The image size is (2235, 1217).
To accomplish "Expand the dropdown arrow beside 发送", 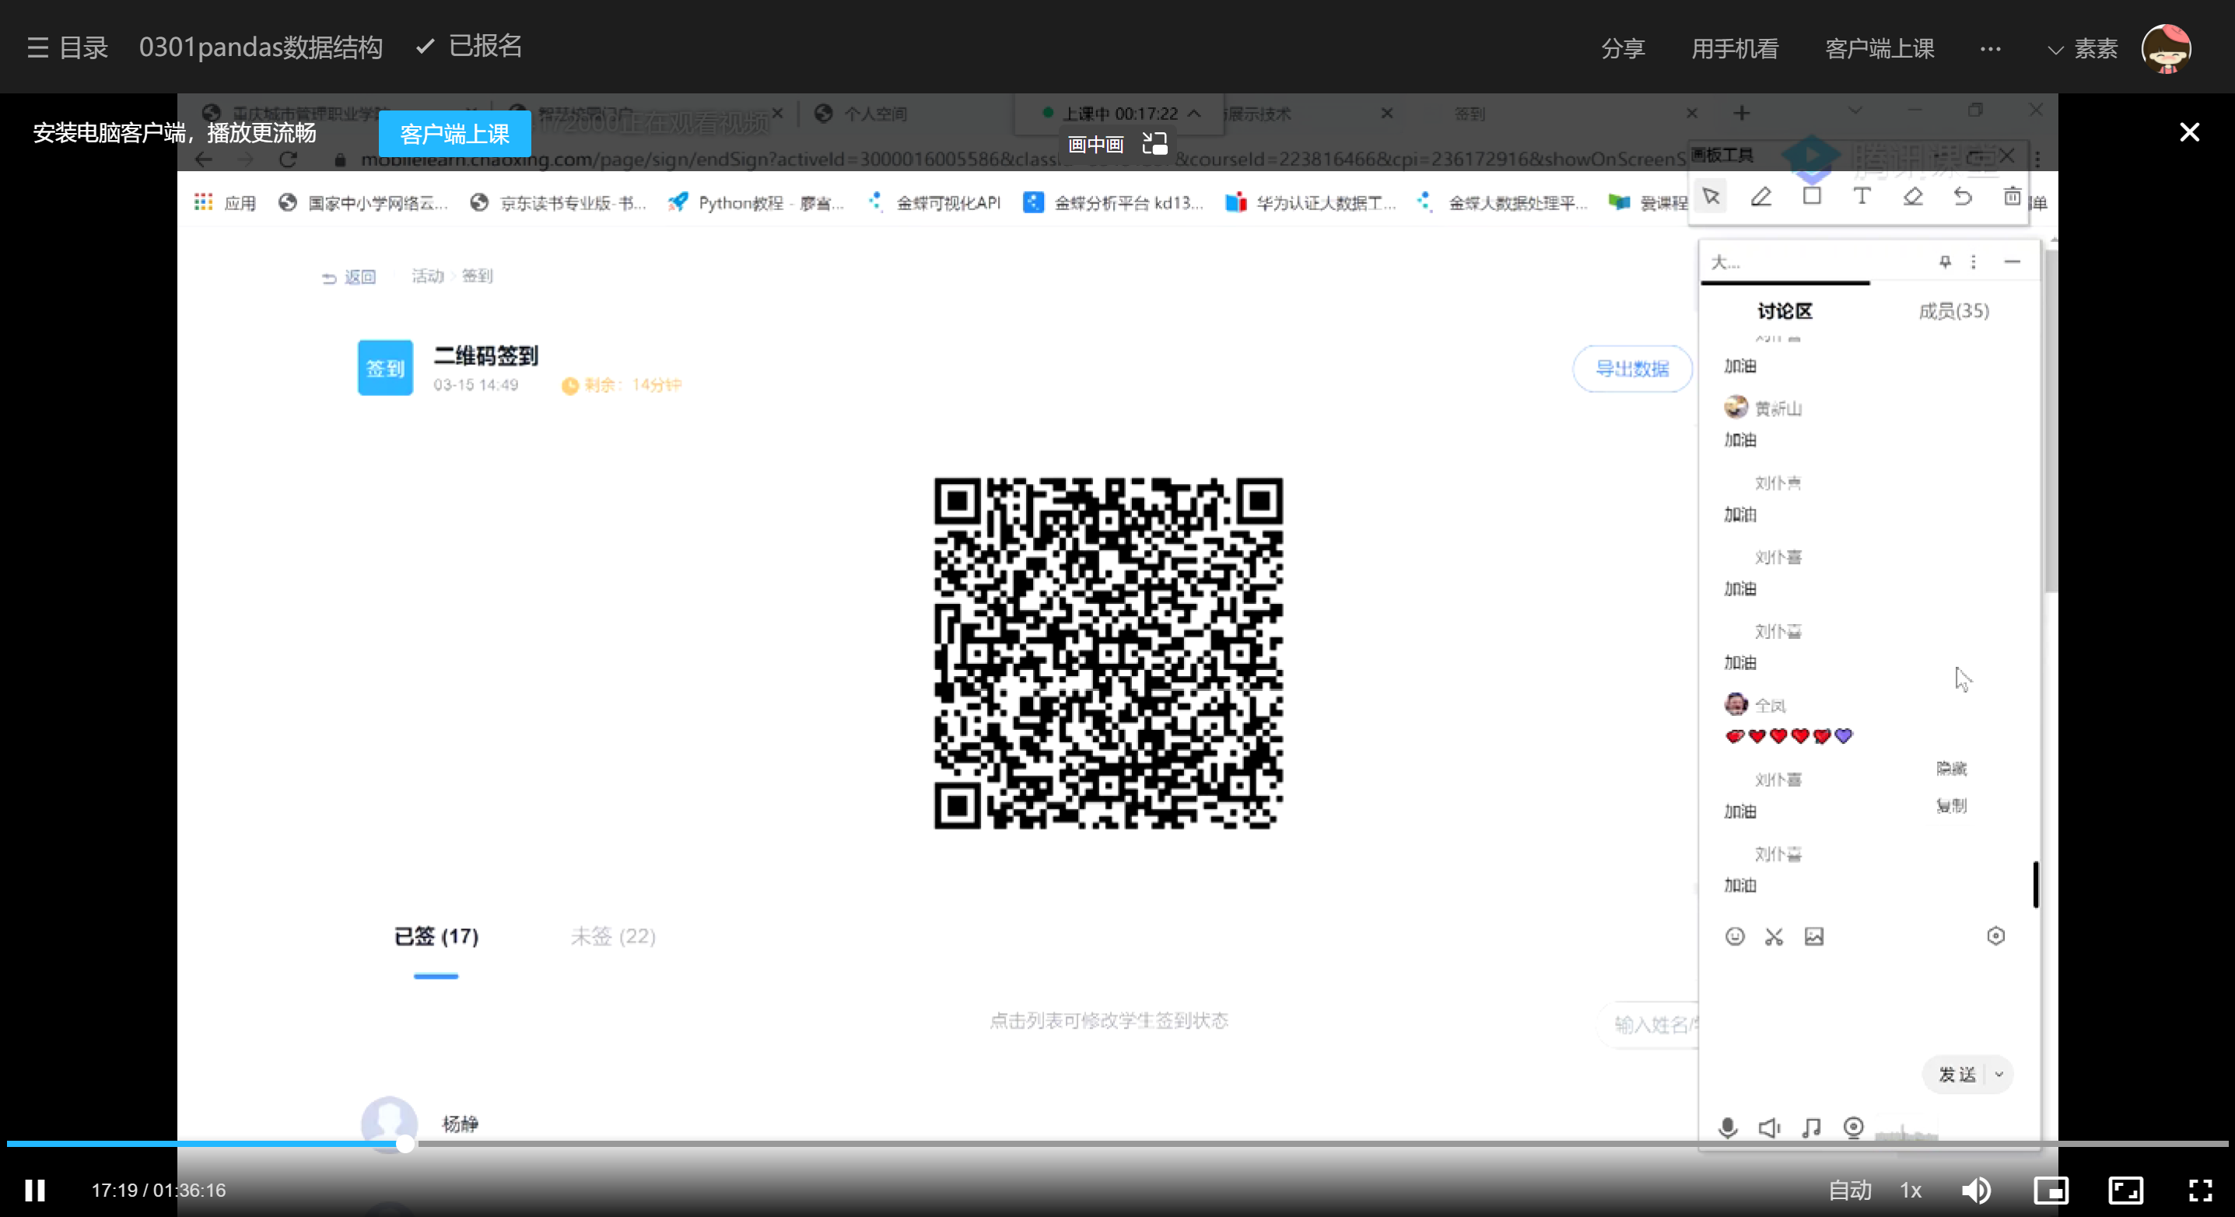I will 1999,1075.
